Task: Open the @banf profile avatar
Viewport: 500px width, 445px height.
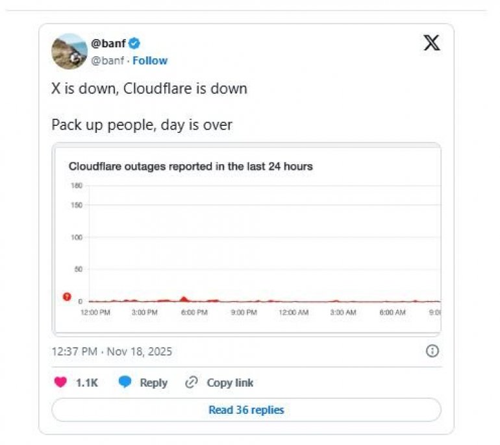Action: pos(69,52)
